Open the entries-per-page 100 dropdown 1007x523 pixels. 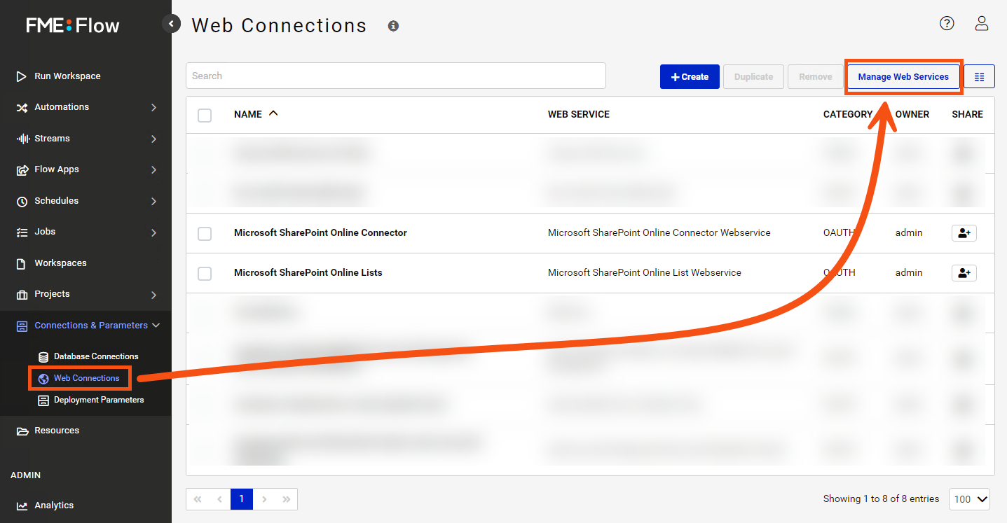pyautogui.click(x=969, y=498)
